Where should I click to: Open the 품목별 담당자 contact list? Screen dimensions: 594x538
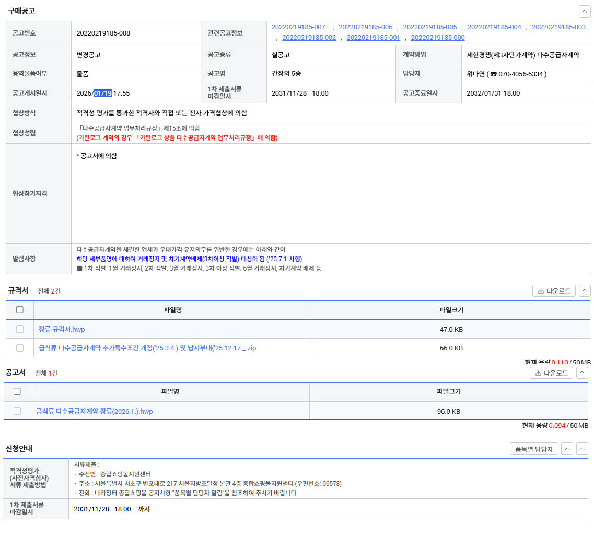pos(534,449)
